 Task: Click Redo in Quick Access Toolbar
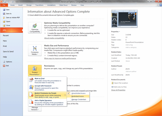[x=13, y=2]
